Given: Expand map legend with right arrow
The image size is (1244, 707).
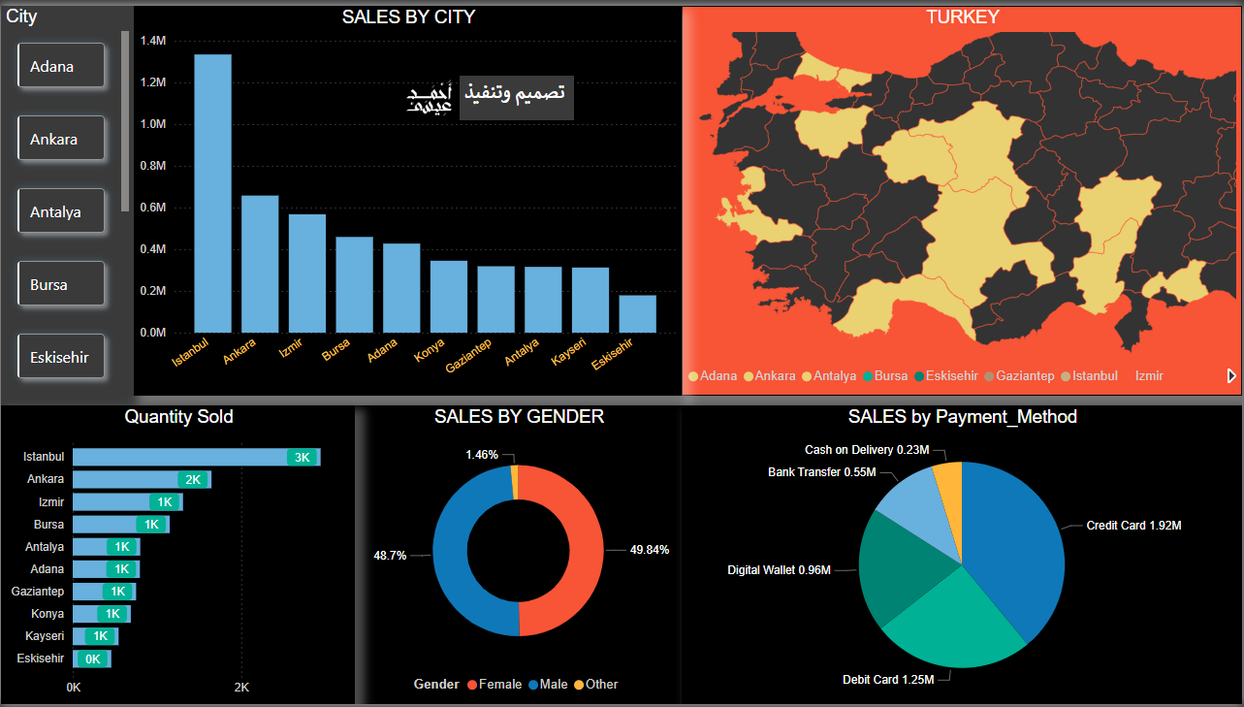Looking at the screenshot, I should (x=1231, y=375).
